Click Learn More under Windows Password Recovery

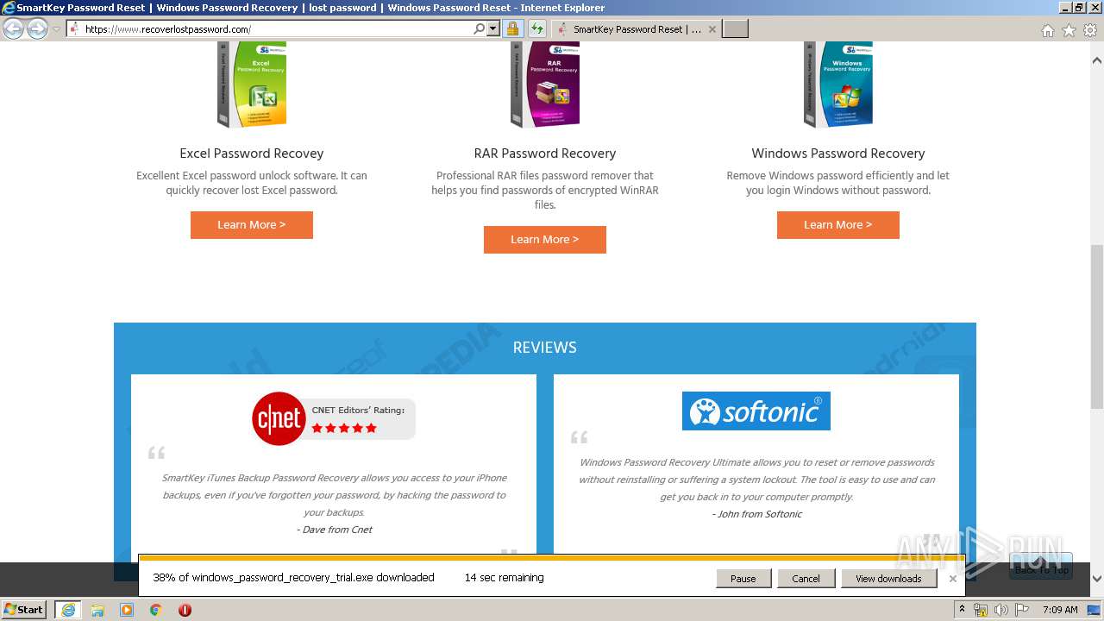coord(838,225)
